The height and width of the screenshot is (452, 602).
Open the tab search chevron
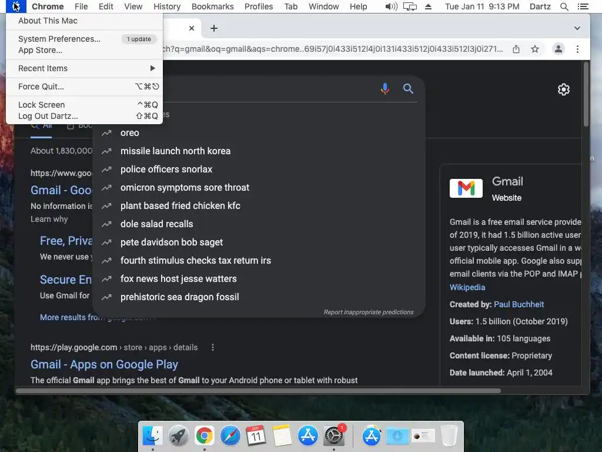[x=577, y=28]
